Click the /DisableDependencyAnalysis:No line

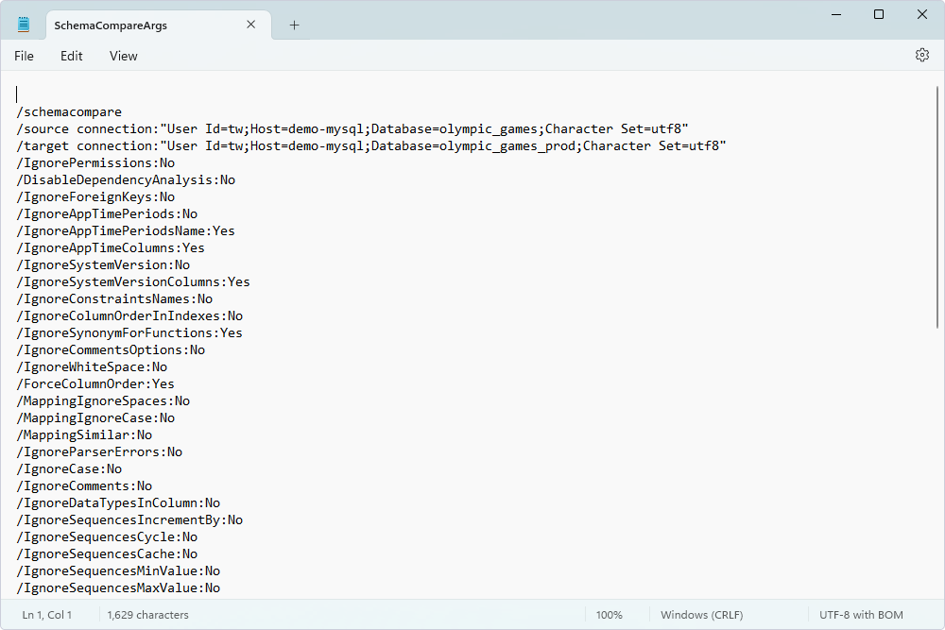pos(126,180)
